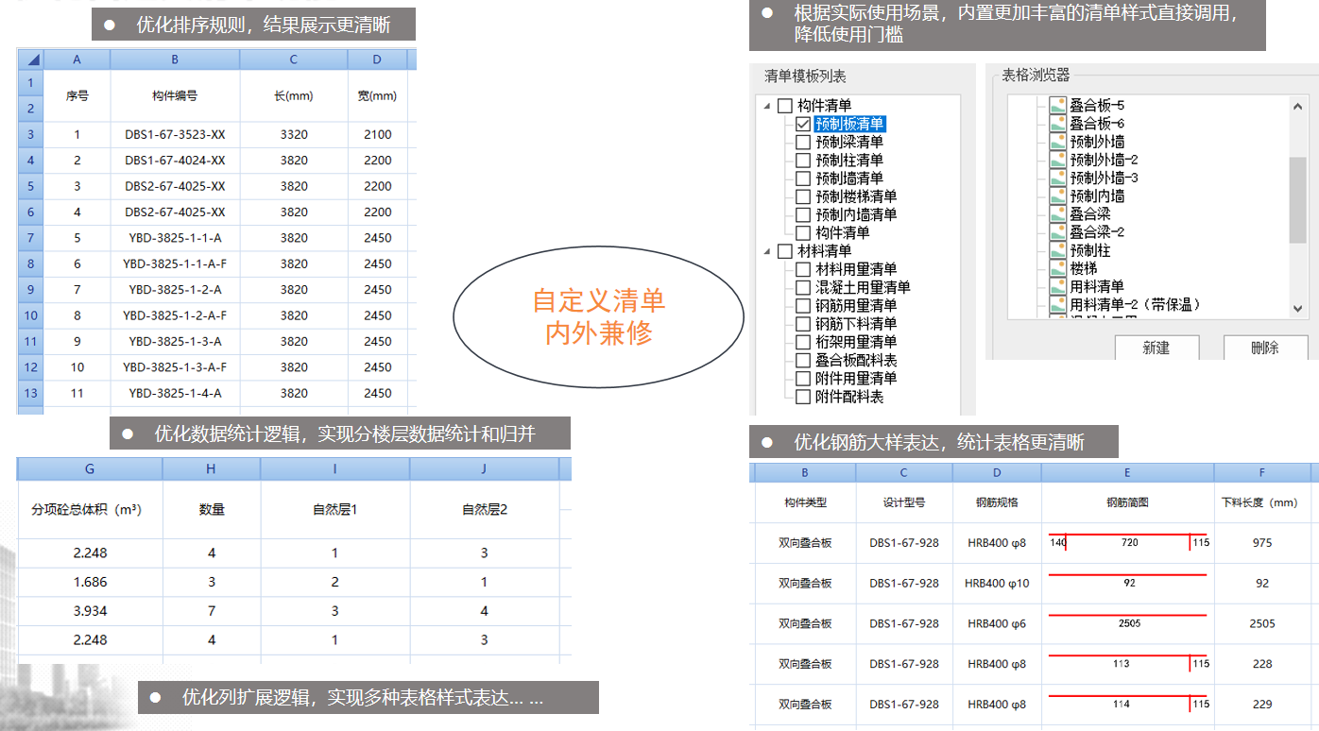This screenshot has width=1319, height=731.
Task: Select the 预制柱 template icon
Action: (1057, 250)
